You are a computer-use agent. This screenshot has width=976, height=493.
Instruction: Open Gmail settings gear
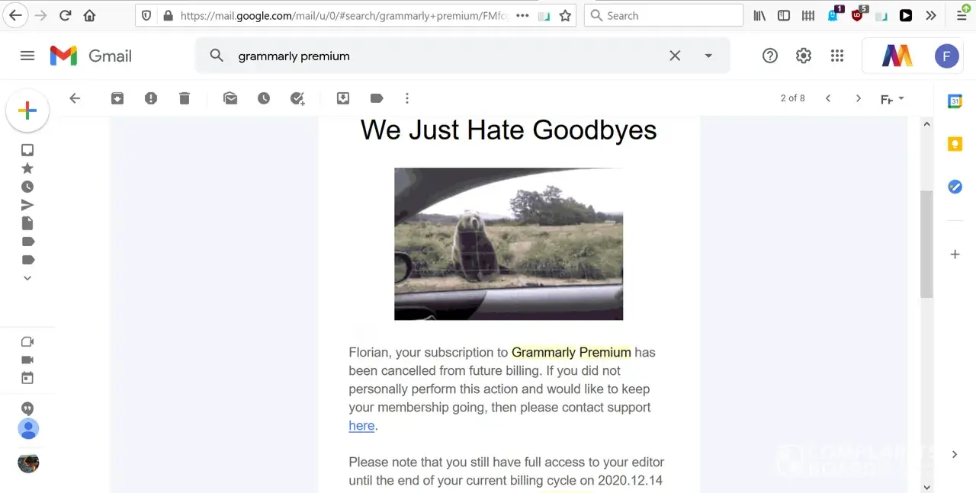pyautogui.click(x=804, y=56)
